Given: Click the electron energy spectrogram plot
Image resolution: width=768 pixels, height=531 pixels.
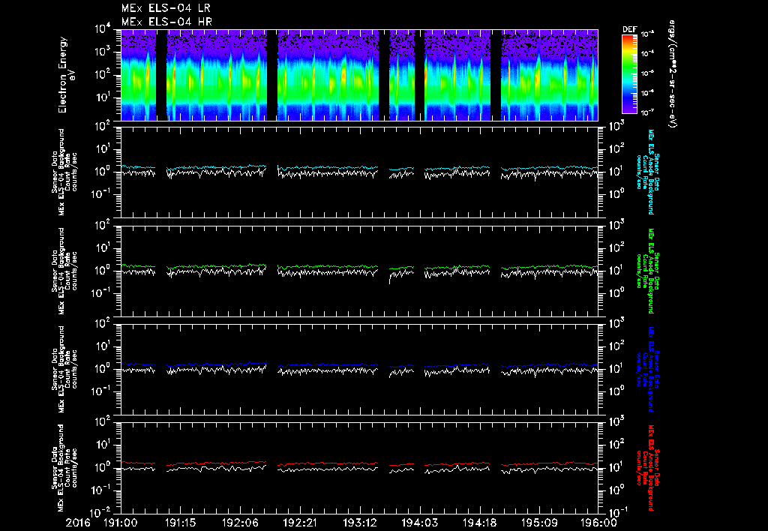Looking at the screenshot, I should (359, 75).
